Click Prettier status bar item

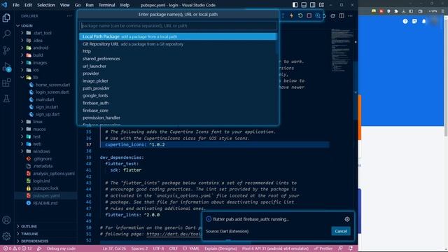click(x=323, y=248)
